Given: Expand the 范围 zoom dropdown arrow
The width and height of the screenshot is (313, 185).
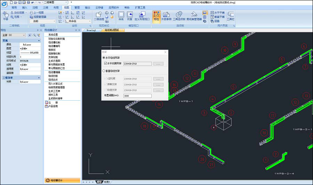Looking at the screenshot, I should [x=21, y=17].
